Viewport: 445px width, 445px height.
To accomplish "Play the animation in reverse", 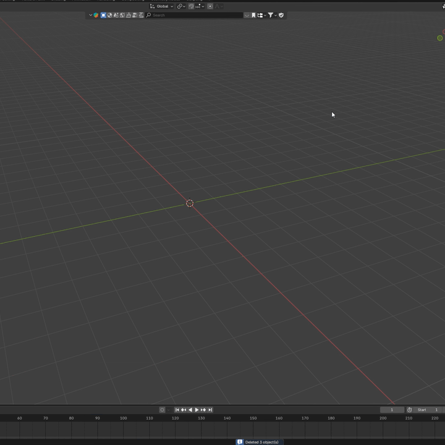I will (x=190, y=410).
